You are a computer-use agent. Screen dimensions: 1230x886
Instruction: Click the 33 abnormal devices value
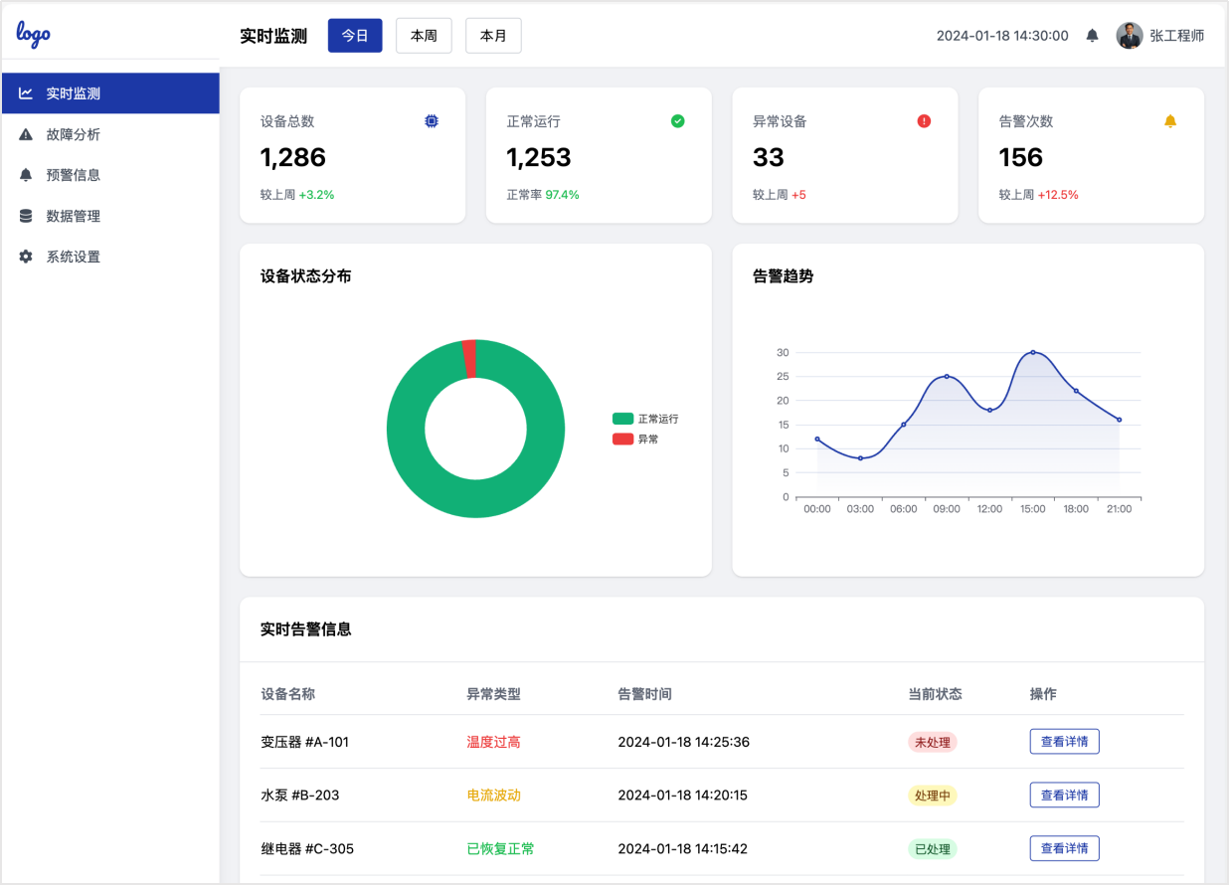pyautogui.click(x=769, y=158)
